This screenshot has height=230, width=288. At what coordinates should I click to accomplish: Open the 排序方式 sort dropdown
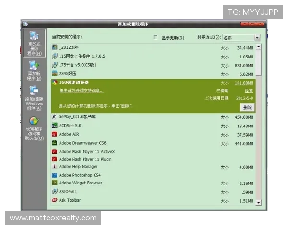pos(257,38)
